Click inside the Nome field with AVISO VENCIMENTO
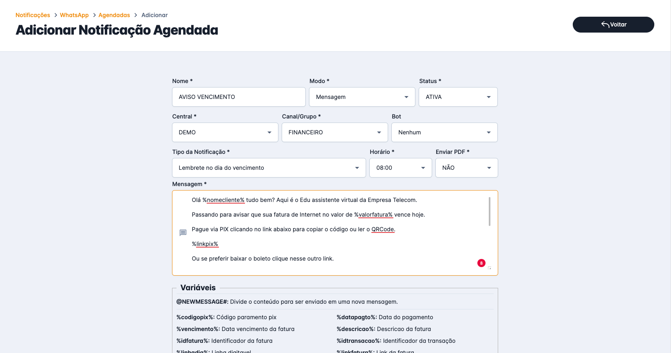The height and width of the screenshot is (353, 671). coord(238,97)
